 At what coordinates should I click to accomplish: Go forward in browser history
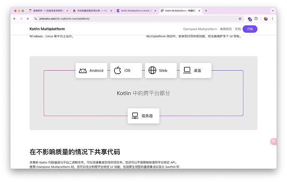click(21, 19)
